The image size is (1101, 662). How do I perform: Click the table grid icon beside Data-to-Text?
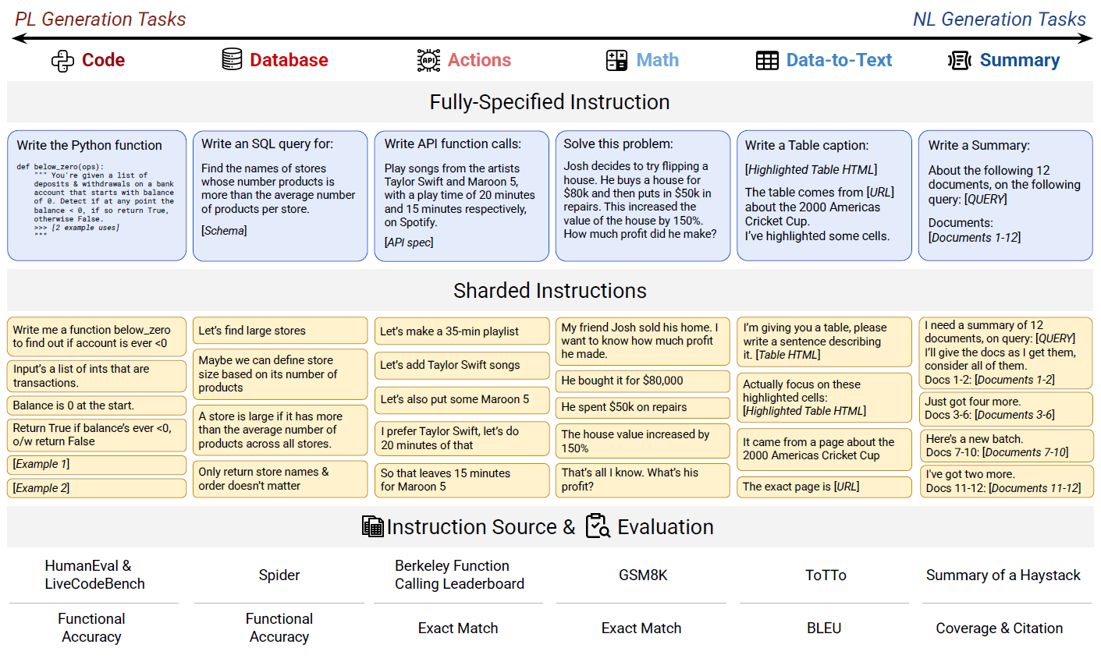point(767,60)
